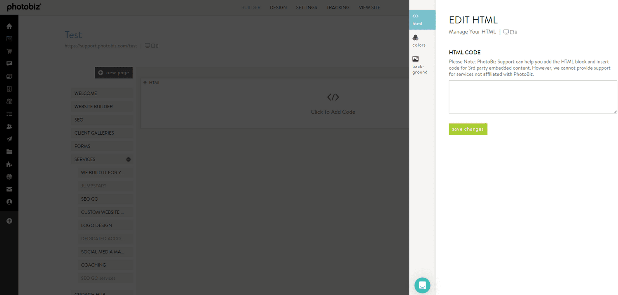Open the email marketing envelope icon
Image resolution: width=618 pixels, height=295 pixels.
tap(9, 189)
